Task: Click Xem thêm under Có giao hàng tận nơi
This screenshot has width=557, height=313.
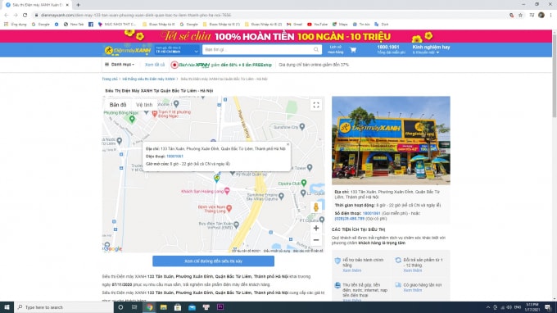Action: tap(412, 290)
